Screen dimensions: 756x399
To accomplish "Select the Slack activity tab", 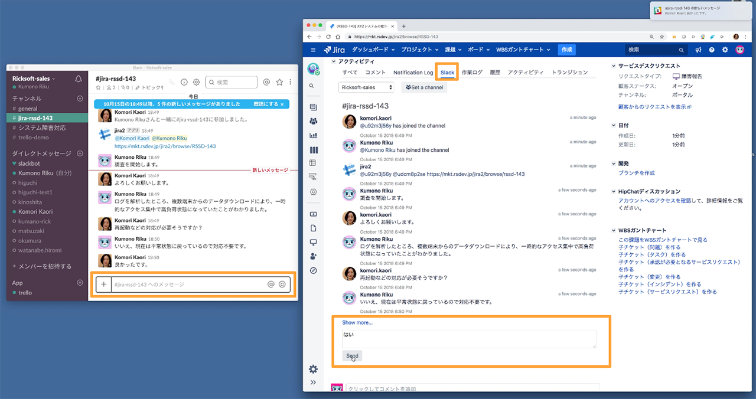I will [x=448, y=73].
